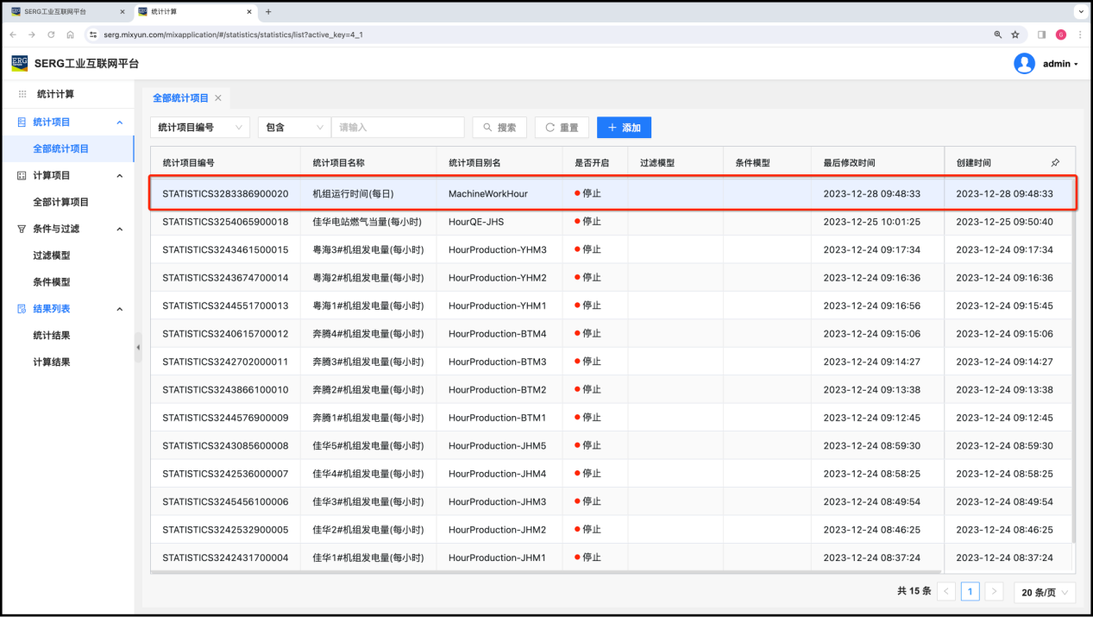This screenshot has height=617, width=1093.
Task: Click the pin icon in 创建时间 column header
Action: (1055, 163)
